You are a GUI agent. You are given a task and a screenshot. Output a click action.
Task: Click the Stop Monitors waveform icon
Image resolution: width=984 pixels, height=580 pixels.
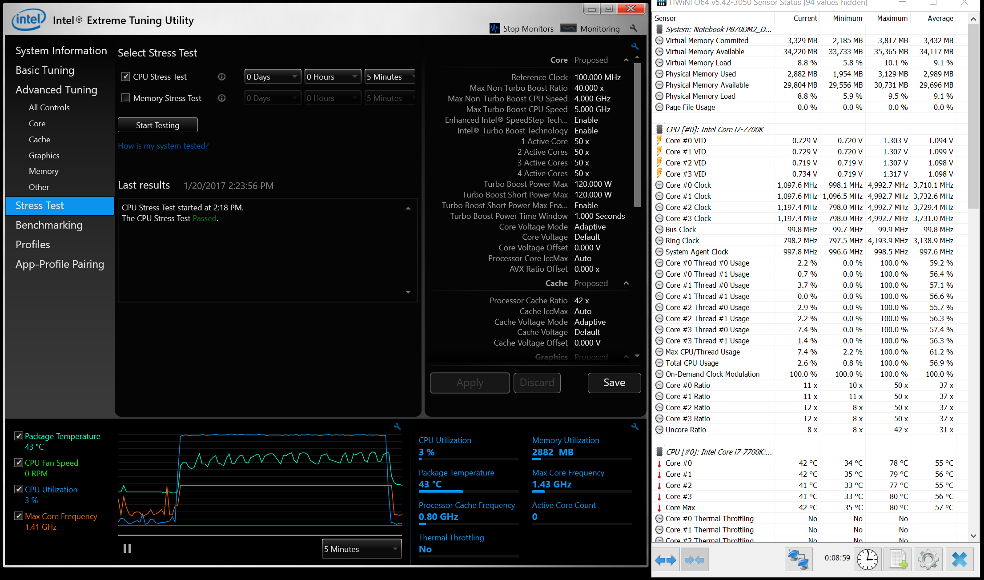coord(494,28)
